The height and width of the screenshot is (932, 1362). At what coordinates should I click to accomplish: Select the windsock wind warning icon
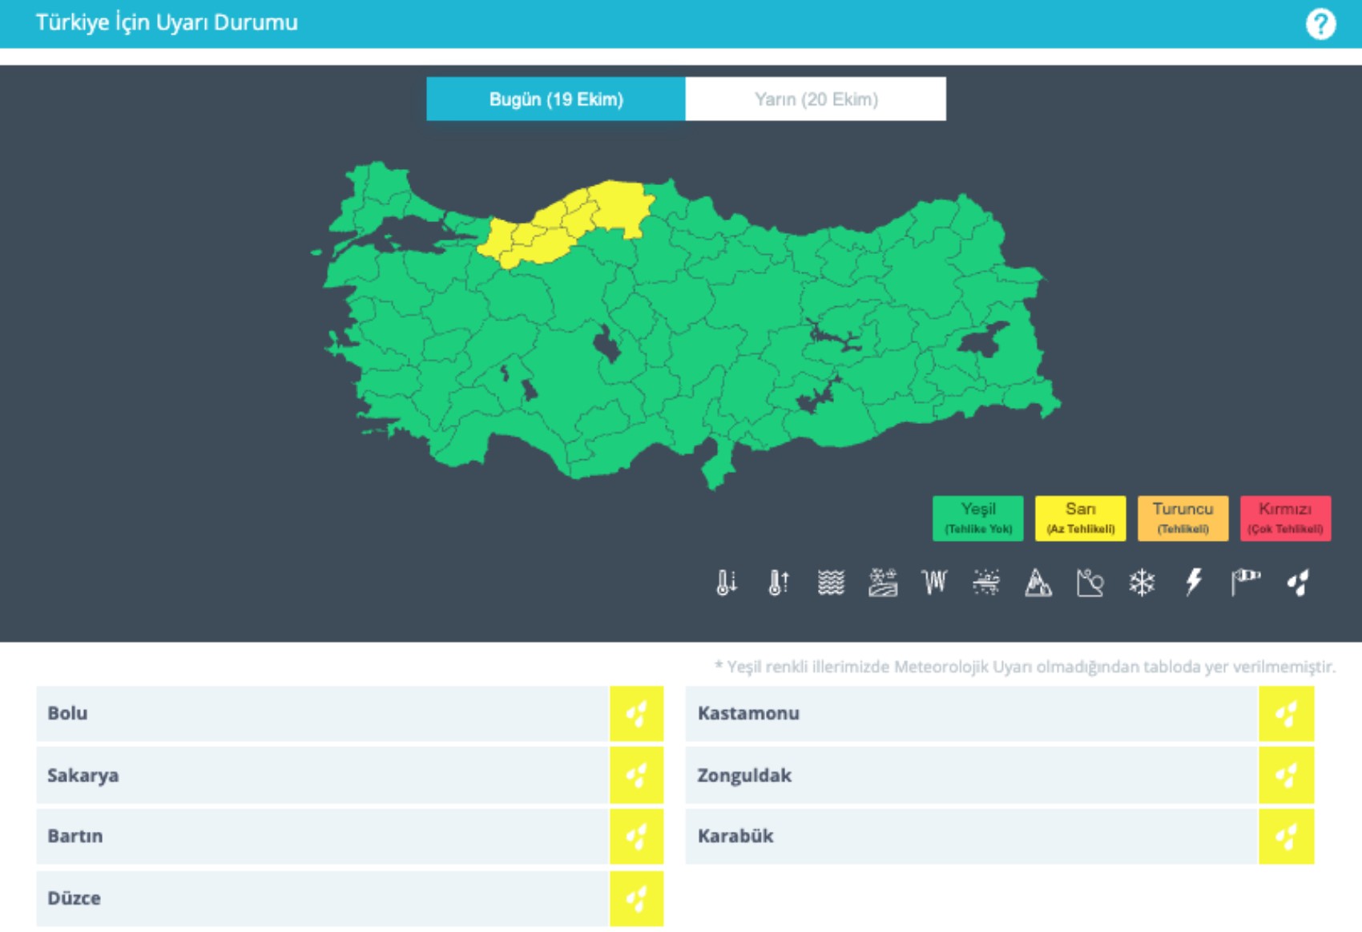pyautogui.click(x=1246, y=583)
